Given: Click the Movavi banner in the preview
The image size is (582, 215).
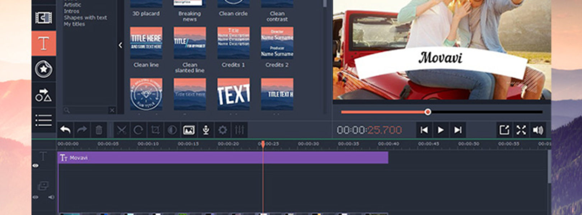Looking at the screenshot, I should [x=440, y=62].
